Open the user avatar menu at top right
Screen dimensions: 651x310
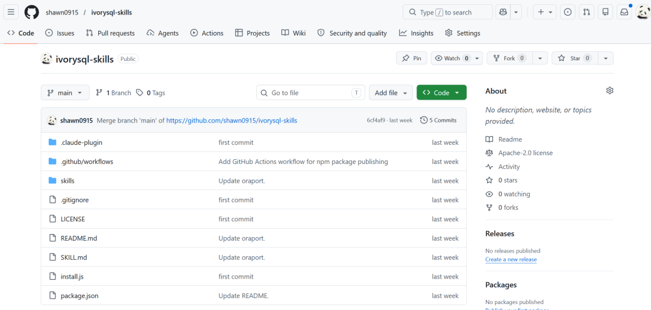point(643,13)
